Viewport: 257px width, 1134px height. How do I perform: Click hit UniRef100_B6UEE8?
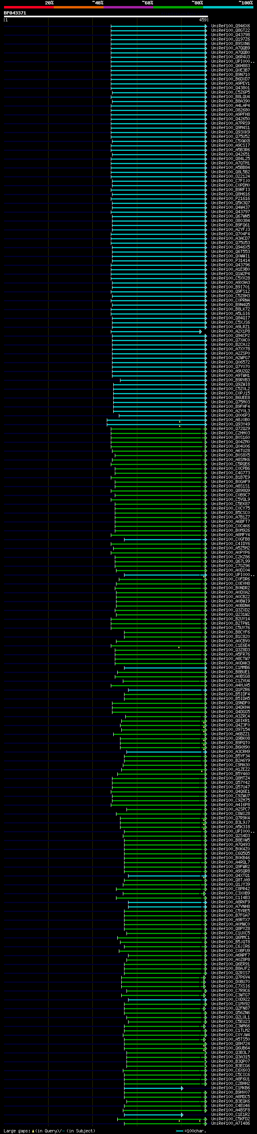(230, 397)
